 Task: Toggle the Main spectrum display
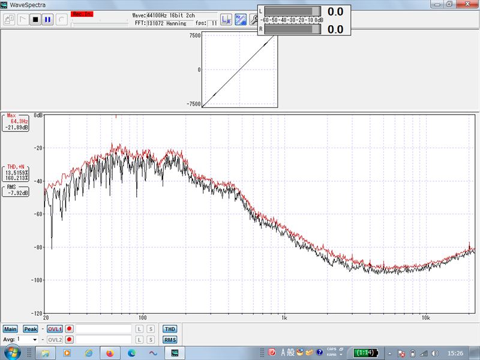[x=10, y=329]
